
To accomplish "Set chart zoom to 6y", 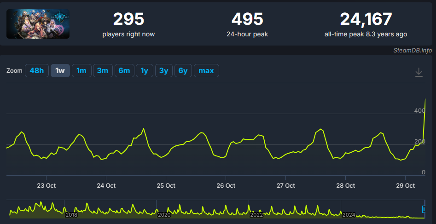I will (x=183, y=70).
